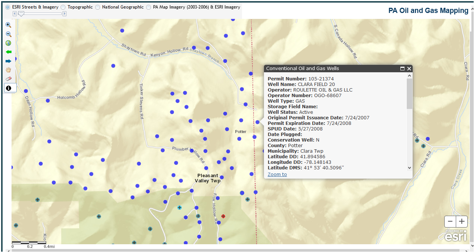474x252 pixels.
Task: Click the Zoom to link
Action: click(277, 174)
